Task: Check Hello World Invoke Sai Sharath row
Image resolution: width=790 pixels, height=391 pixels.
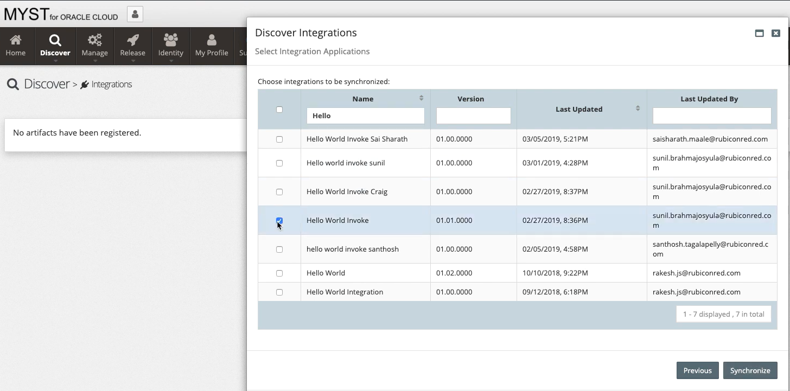Action: (279, 139)
